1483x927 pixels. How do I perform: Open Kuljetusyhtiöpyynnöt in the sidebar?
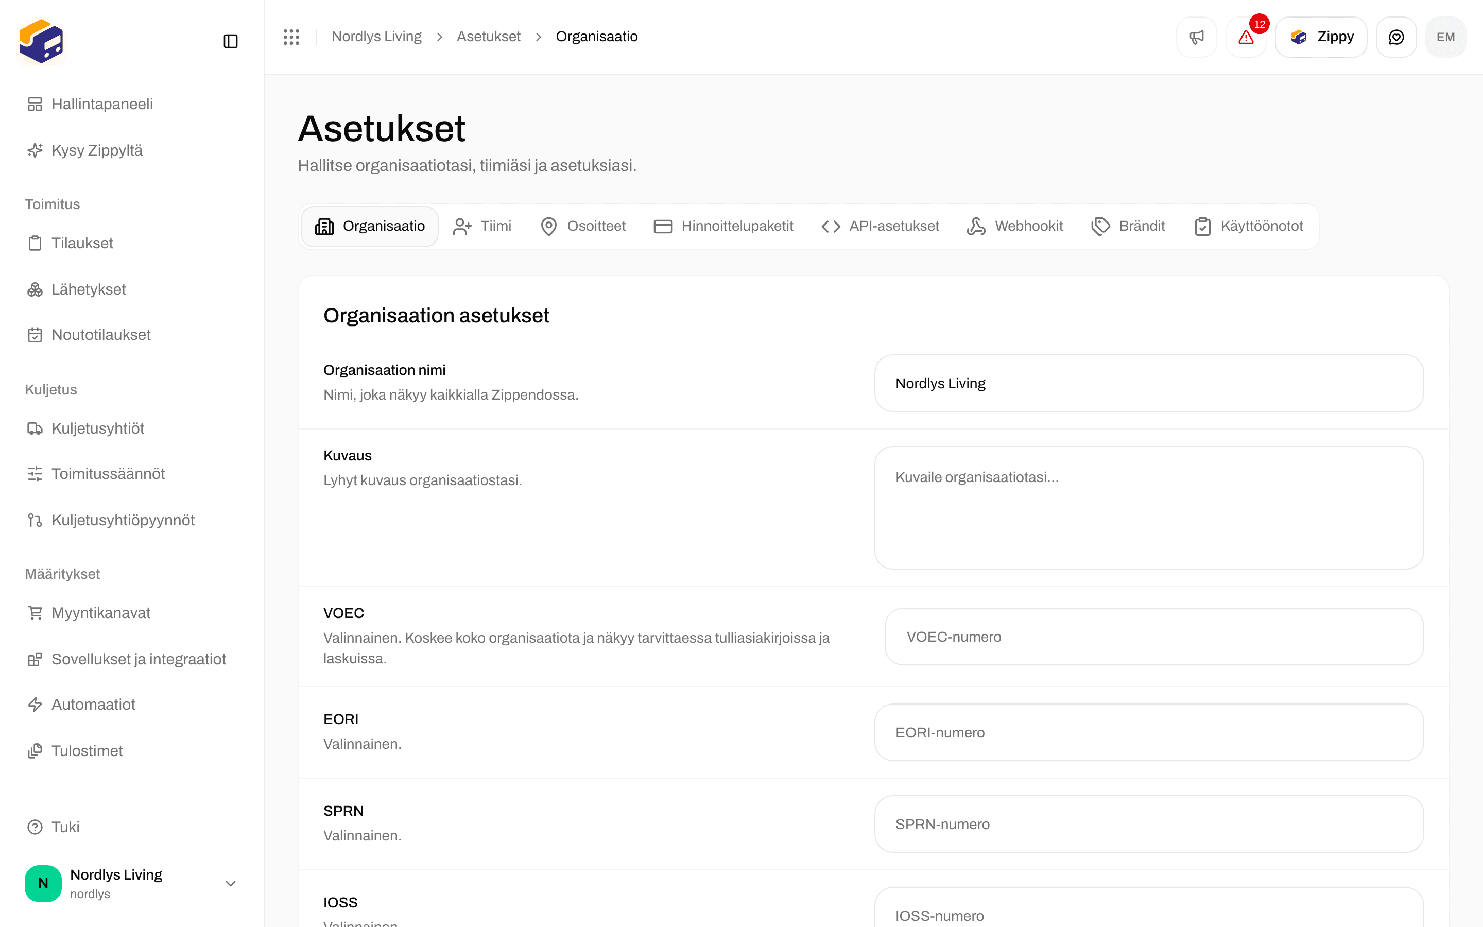pyautogui.click(x=132, y=520)
